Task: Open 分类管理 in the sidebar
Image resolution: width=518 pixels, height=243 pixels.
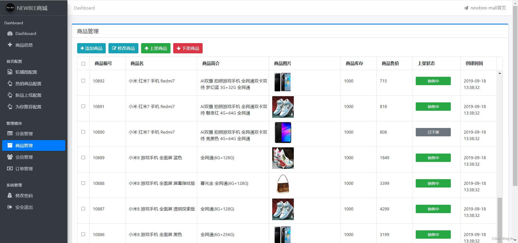Action: 34,134
